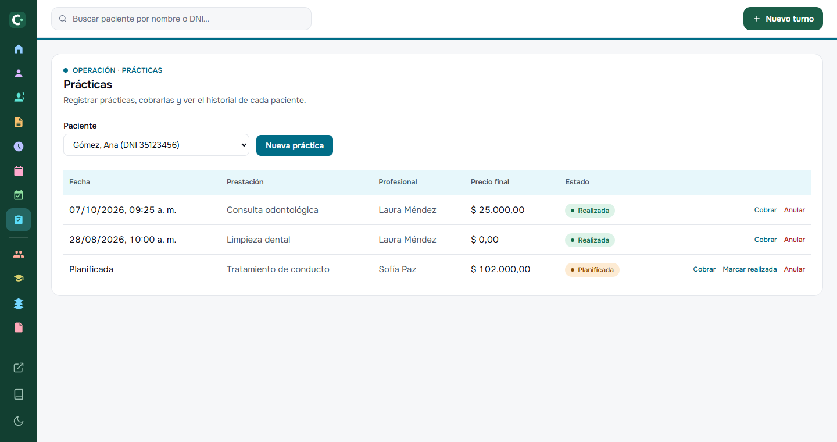837x442 pixels.
Task: Click the Nueva práctica button
Action: (295, 145)
